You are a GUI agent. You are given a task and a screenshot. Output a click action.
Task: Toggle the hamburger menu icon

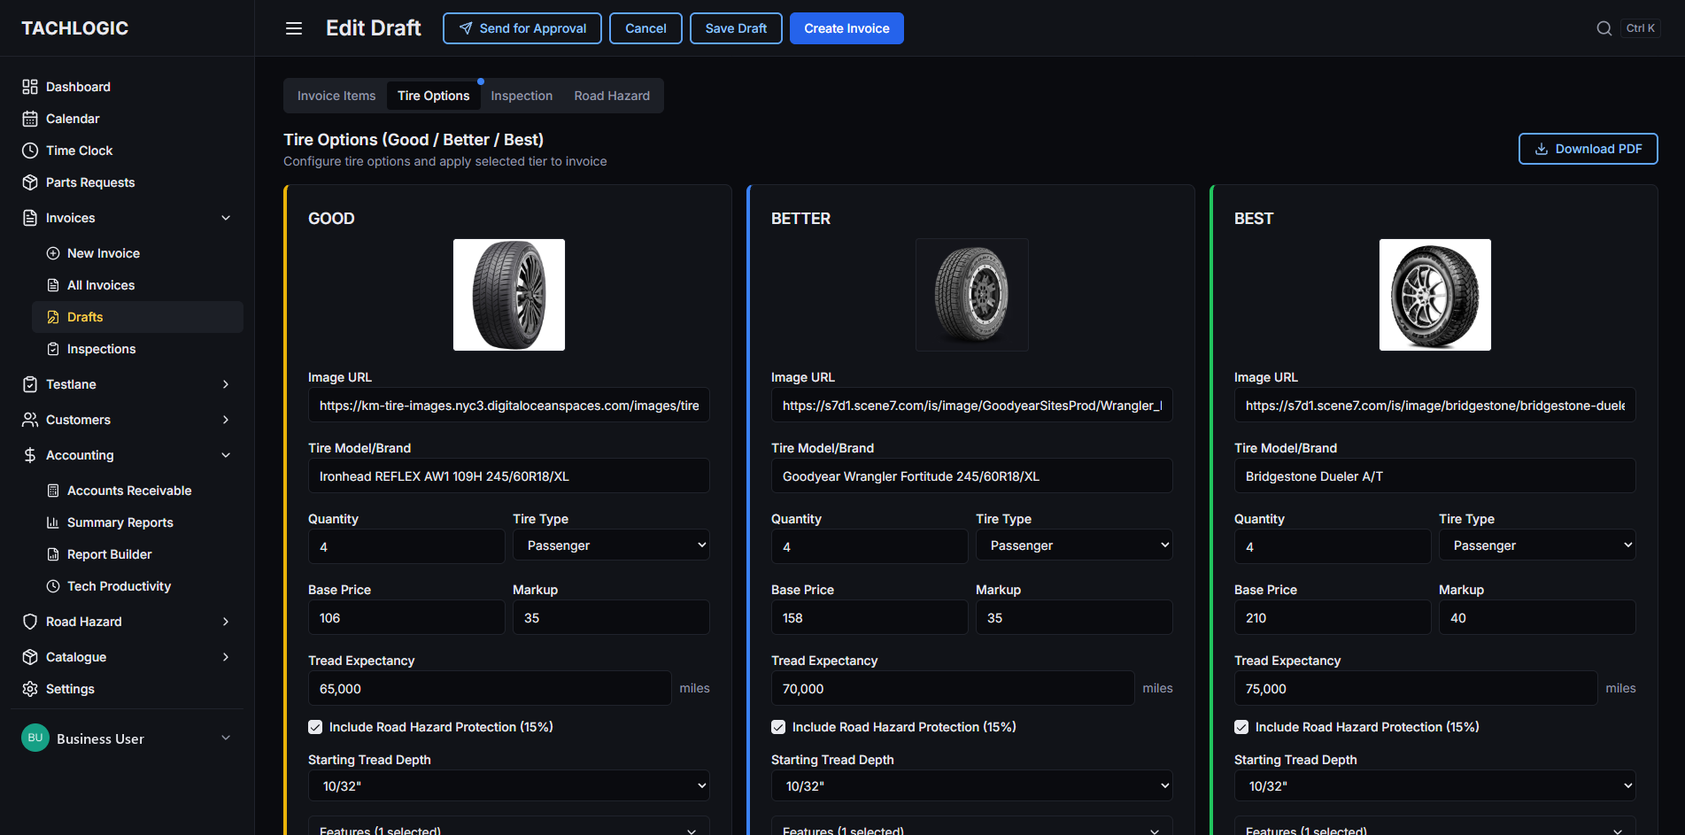pos(294,28)
